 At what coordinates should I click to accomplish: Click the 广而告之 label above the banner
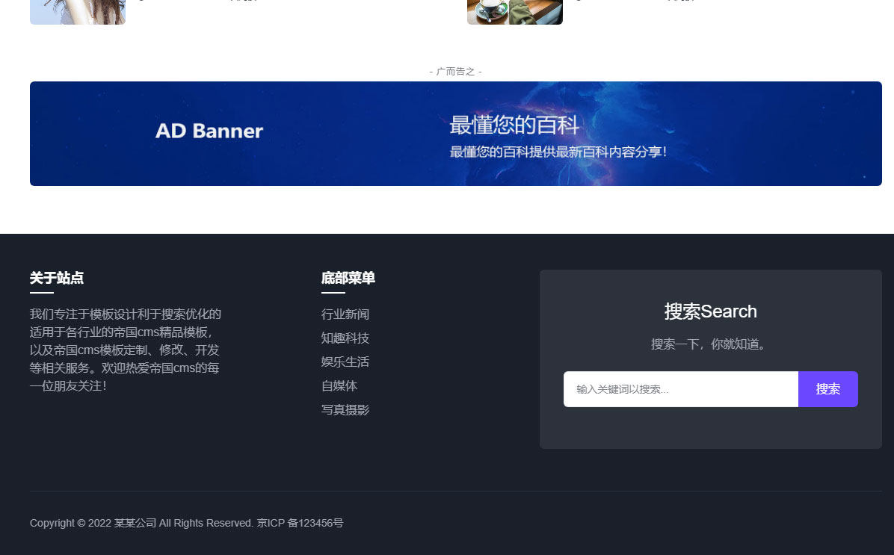pyautogui.click(x=455, y=72)
